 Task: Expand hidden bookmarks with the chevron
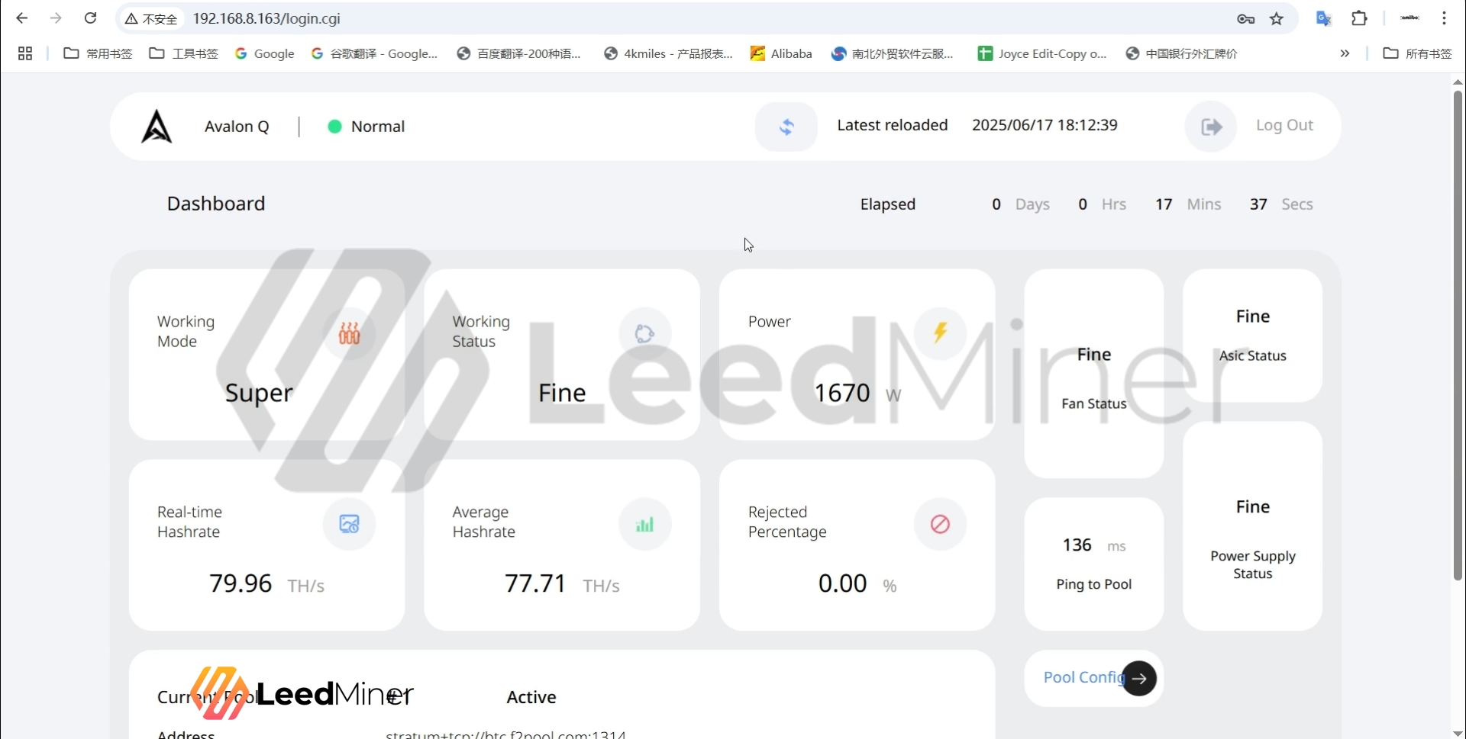(1345, 53)
